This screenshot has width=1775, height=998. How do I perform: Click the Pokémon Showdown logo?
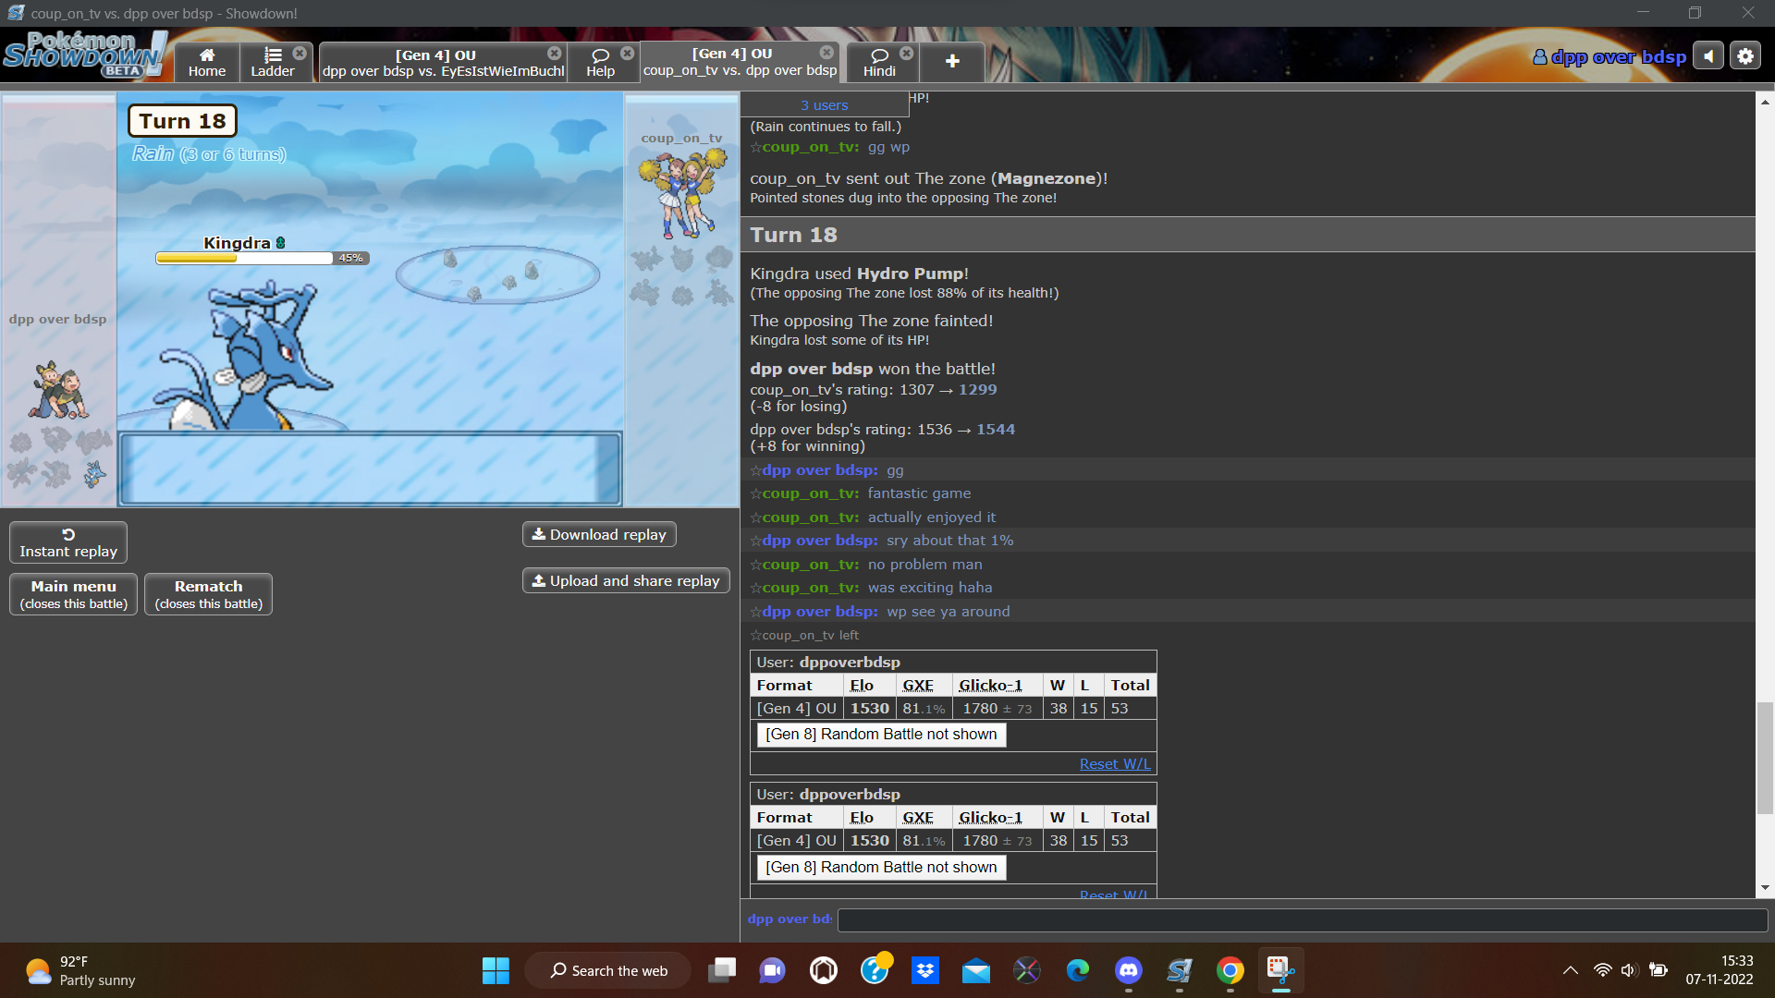(x=85, y=54)
